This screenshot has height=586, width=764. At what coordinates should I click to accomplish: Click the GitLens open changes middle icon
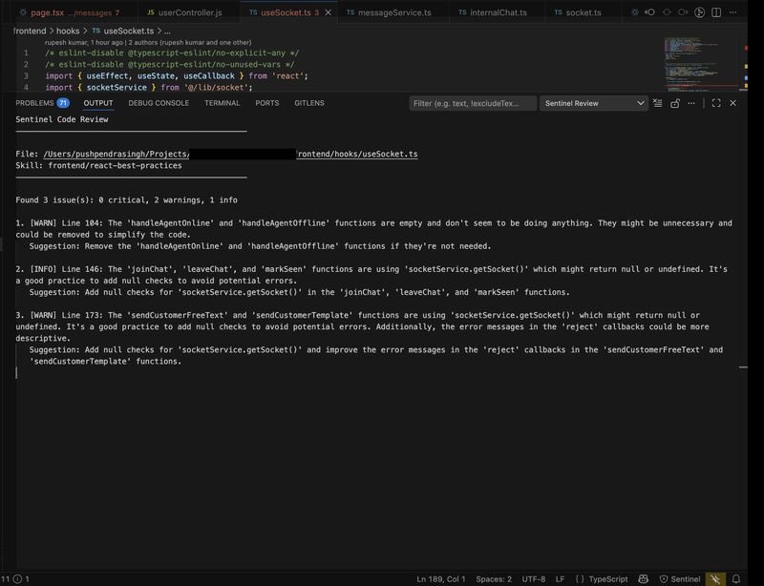tap(667, 12)
